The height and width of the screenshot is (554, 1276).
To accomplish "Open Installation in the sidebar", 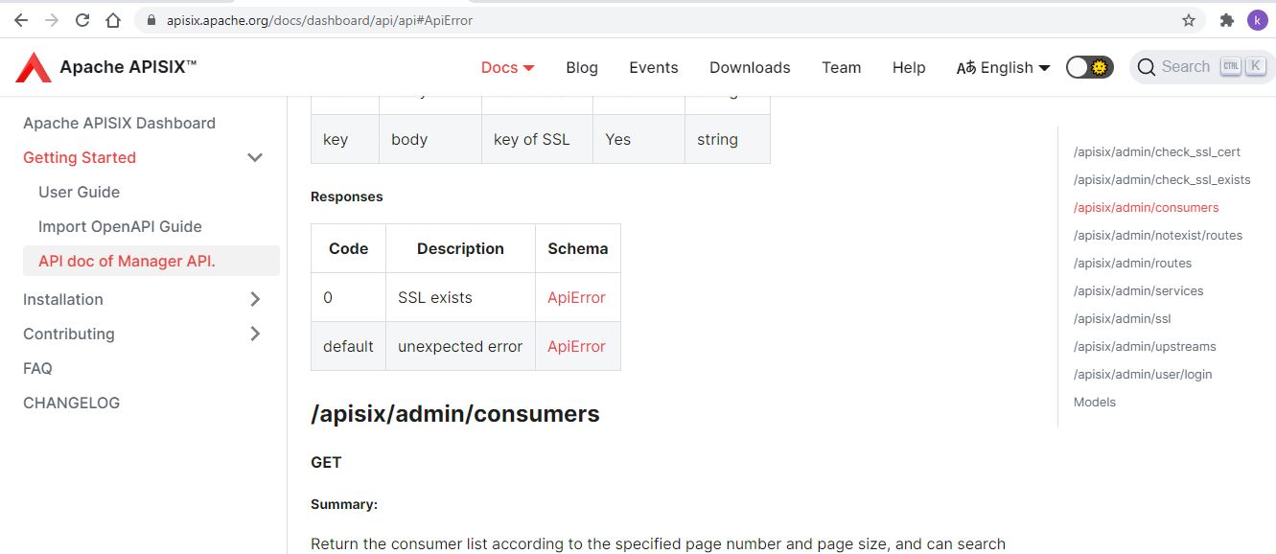I will (x=63, y=299).
